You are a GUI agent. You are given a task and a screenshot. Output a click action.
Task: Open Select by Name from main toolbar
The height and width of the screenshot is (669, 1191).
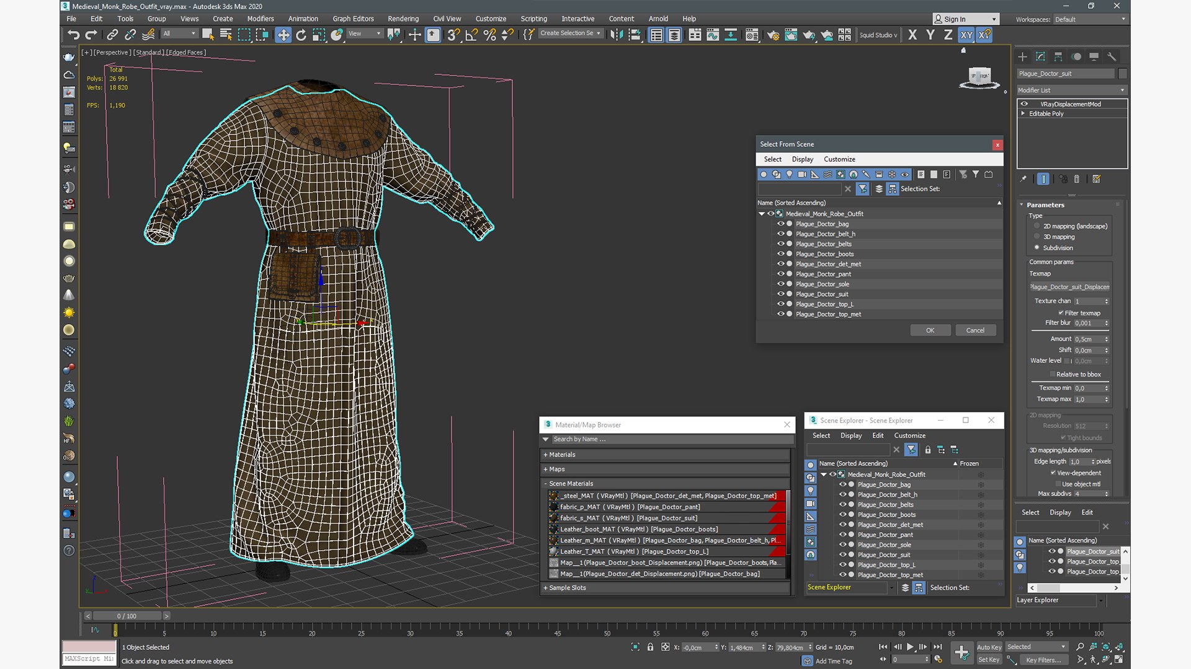(226, 35)
